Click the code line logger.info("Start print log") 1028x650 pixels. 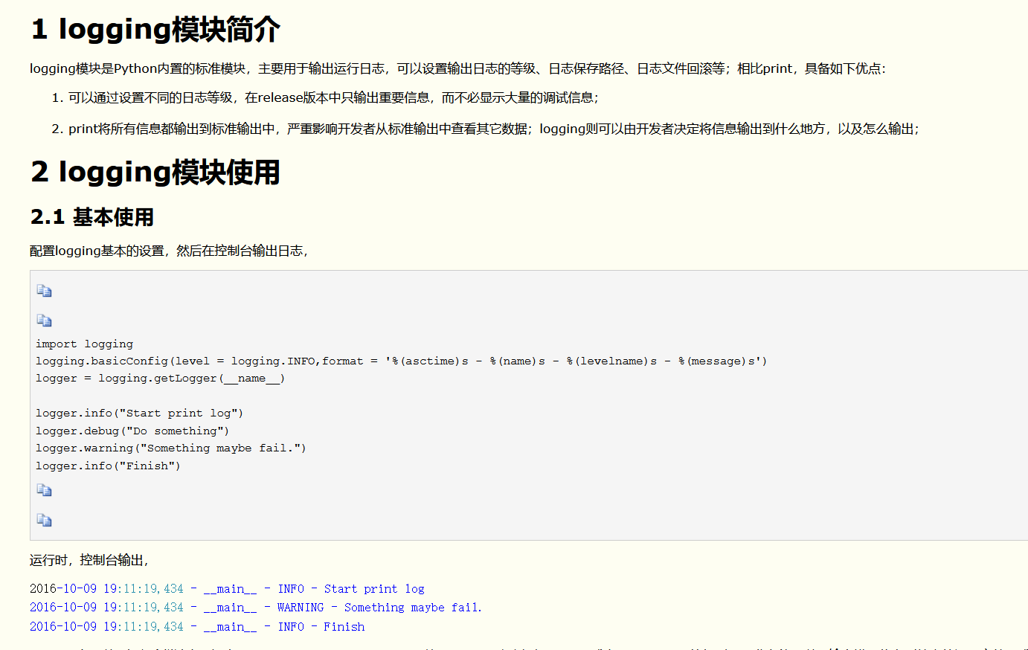(140, 413)
